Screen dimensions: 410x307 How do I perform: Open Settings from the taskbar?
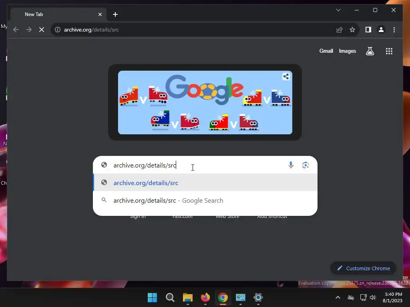click(258, 297)
